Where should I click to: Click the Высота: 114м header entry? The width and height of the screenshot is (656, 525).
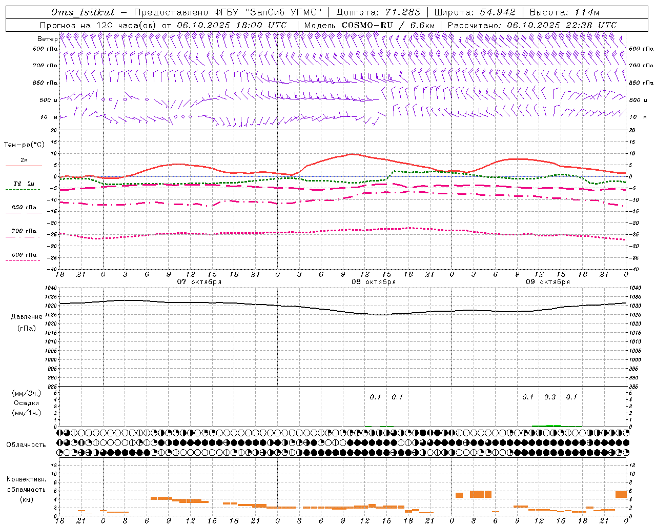[564, 12]
